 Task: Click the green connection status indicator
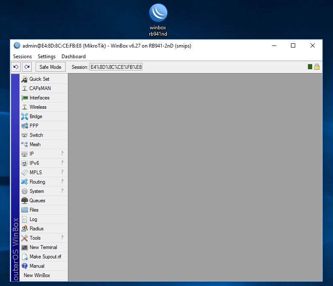click(x=310, y=67)
